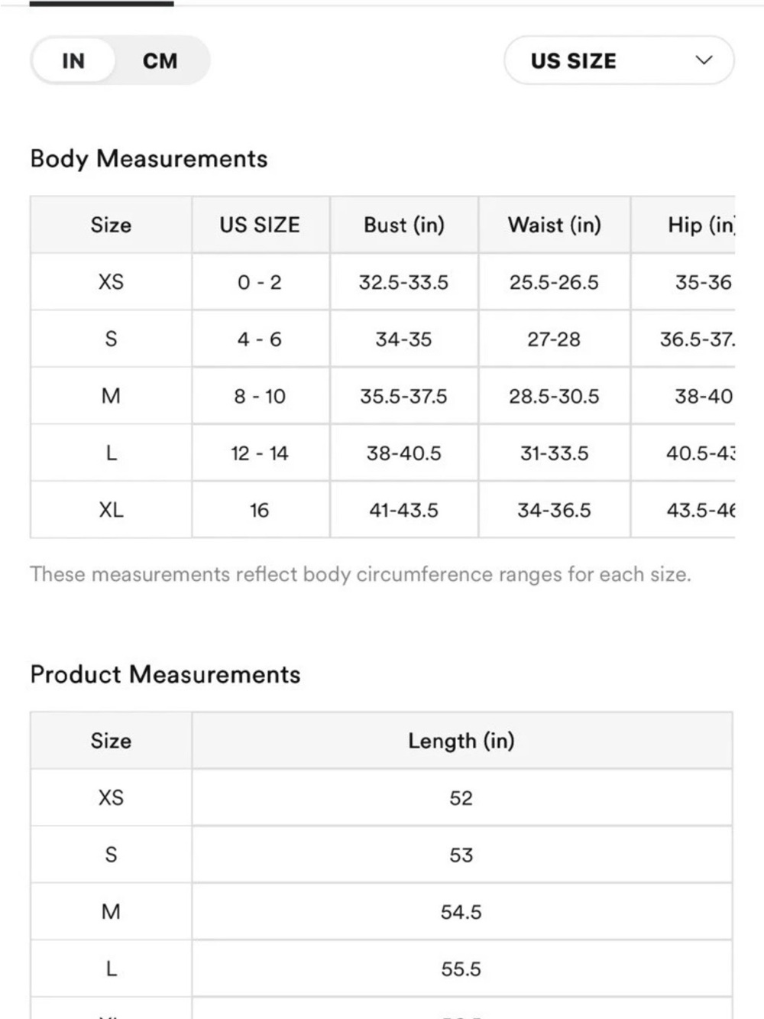Click the XS length value 52
Viewport: 764px width, 1019px height.
(x=461, y=798)
